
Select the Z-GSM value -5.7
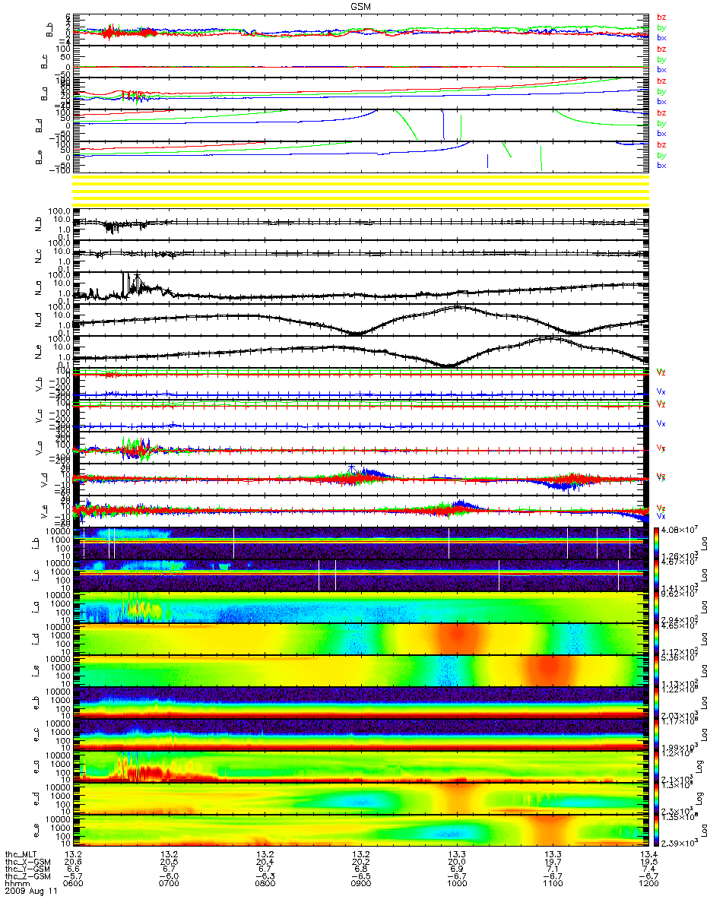point(73,876)
